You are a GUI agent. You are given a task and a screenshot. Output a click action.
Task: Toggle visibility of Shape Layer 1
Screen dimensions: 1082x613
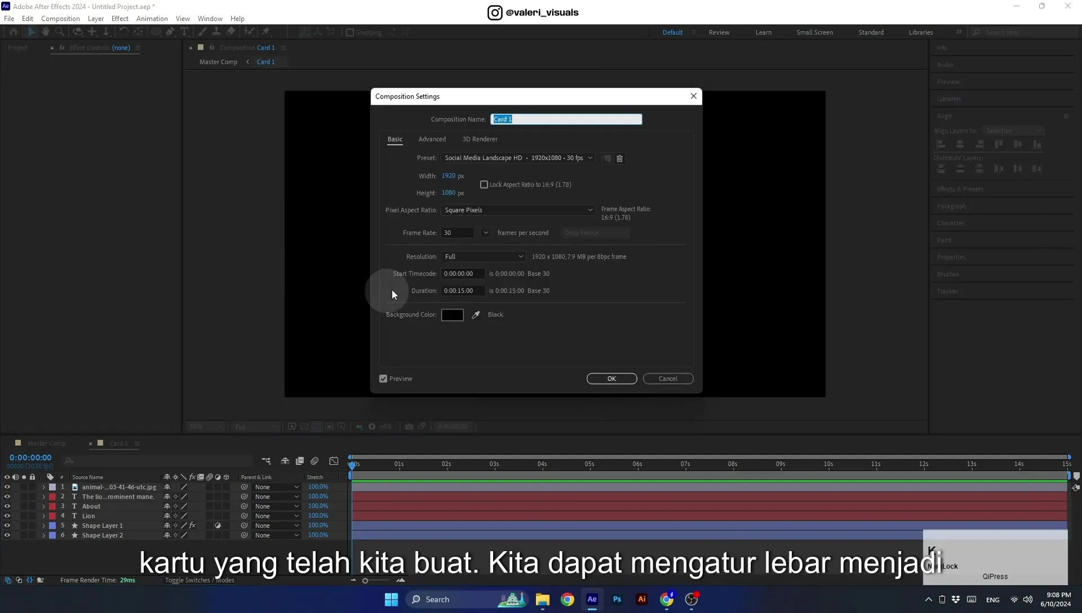pos(7,526)
